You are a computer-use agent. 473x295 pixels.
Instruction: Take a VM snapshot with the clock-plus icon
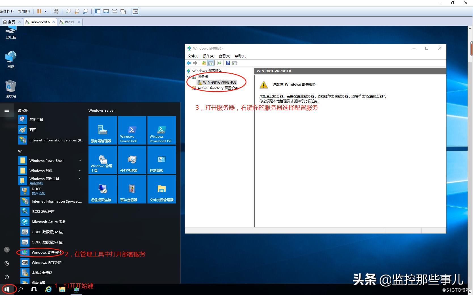click(68, 11)
